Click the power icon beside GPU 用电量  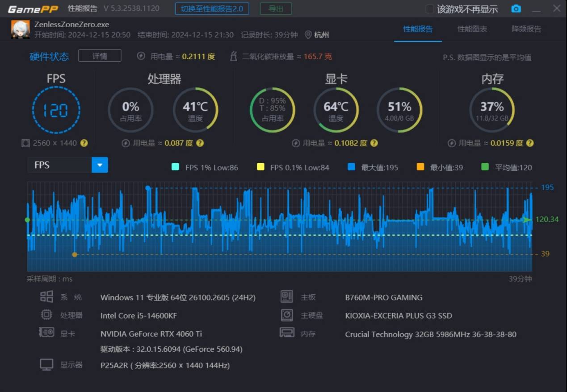pos(296,143)
